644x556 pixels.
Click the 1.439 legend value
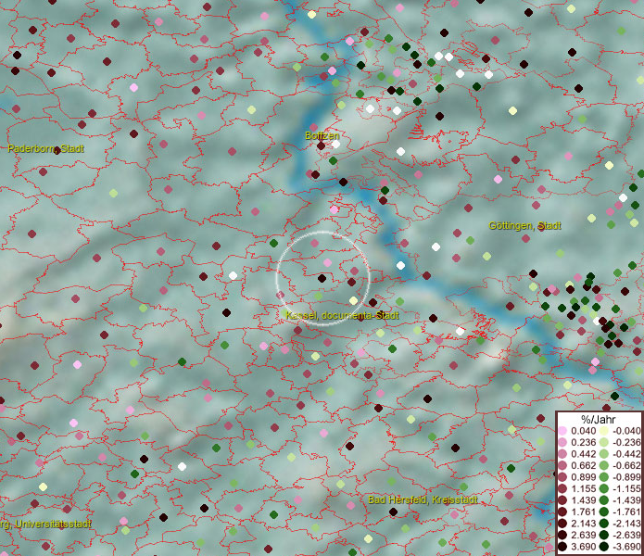pyautogui.click(x=583, y=500)
